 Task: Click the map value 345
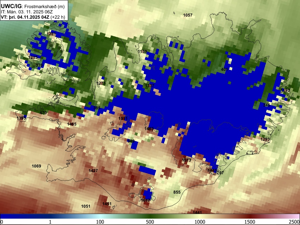(266, 105)
